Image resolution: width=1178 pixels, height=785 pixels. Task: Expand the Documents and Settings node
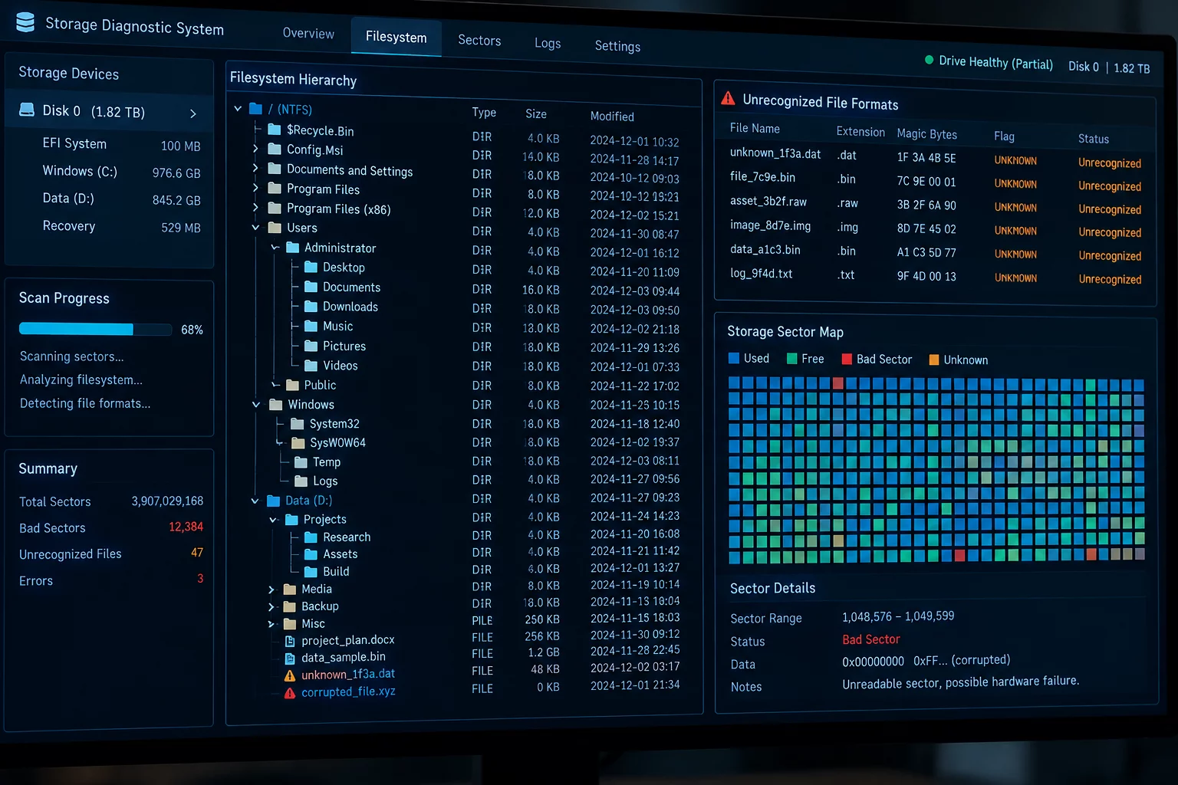tap(255, 168)
